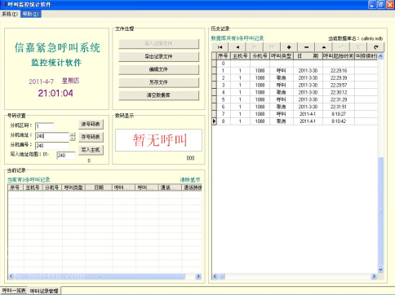Click the edit record triangle button

[x=324, y=47]
